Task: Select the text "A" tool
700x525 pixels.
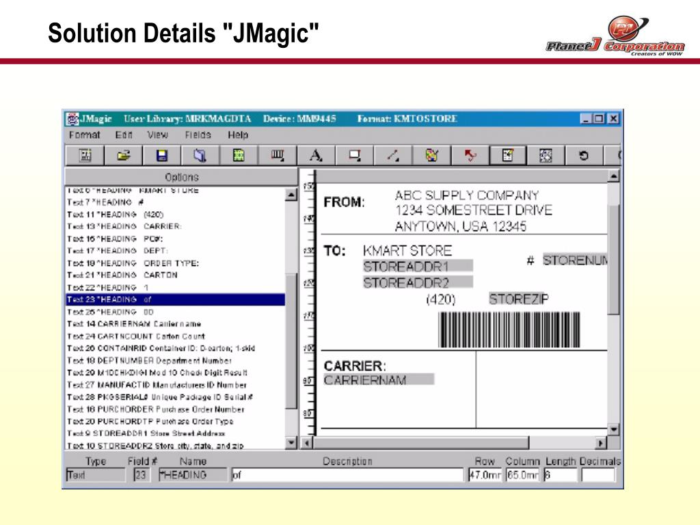Action: [316, 155]
